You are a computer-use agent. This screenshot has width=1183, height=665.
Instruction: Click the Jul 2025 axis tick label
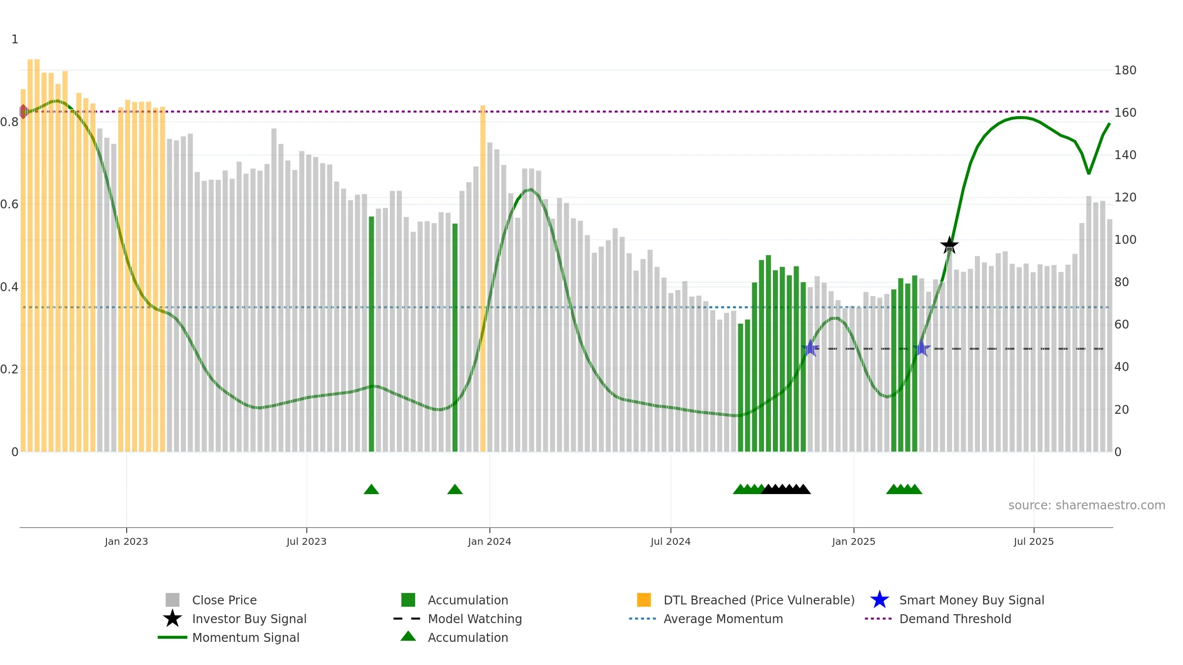click(x=1034, y=542)
